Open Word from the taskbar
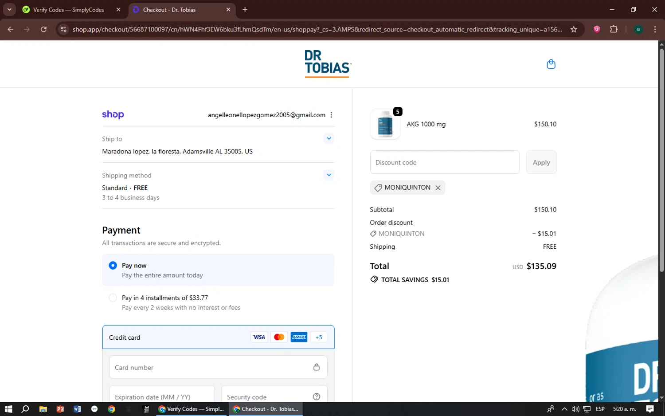Viewport: 665px width, 416px height. (x=77, y=409)
